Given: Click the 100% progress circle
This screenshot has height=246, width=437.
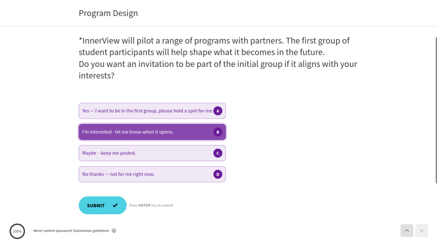Looking at the screenshot, I should point(17,231).
